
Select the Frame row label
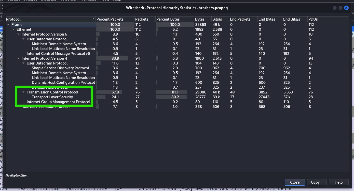pyautogui.click(x=17, y=25)
